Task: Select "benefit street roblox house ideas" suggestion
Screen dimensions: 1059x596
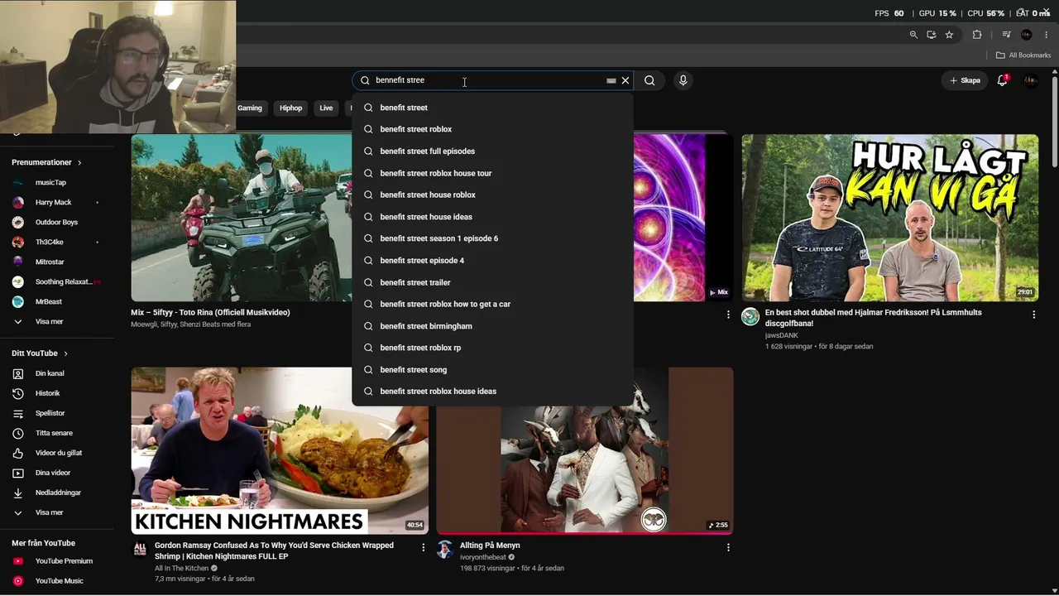Action: tap(493, 392)
